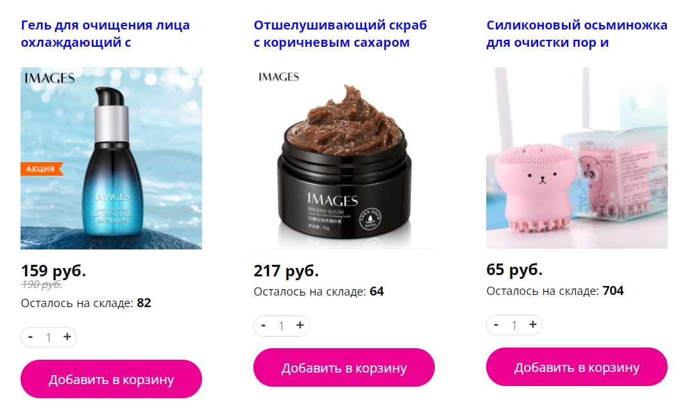
Task: Add the 65 руб. octopus brush to cart
Action: click(577, 367)
